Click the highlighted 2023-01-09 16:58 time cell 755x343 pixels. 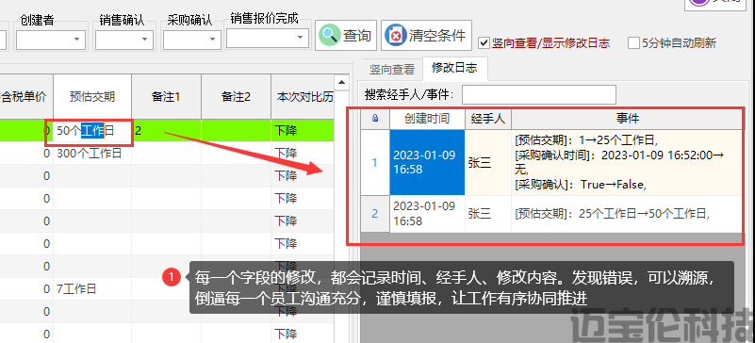pyautogui.click(x=427, y=163)
